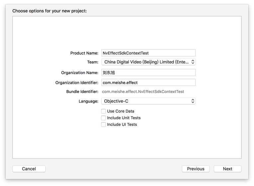Viewport: 254px width, 186px height.
Task: Click the Product Name text field
Action: 148,53
